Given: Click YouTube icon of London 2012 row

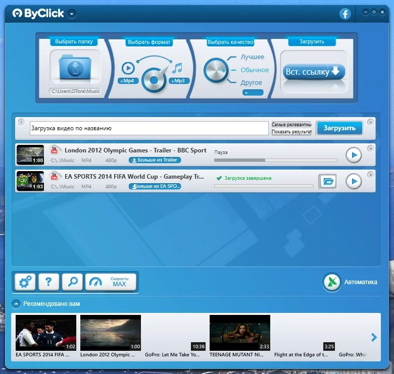Looking at the screenshot, I should (x=55, y=150).
